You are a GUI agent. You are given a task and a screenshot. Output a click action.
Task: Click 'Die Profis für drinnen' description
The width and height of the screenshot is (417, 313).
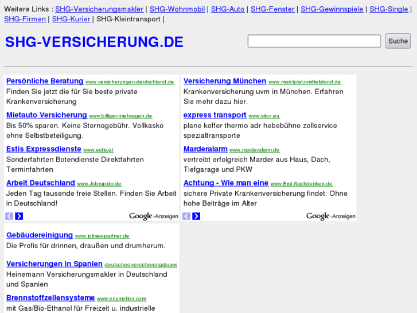(x=85, y=246)
